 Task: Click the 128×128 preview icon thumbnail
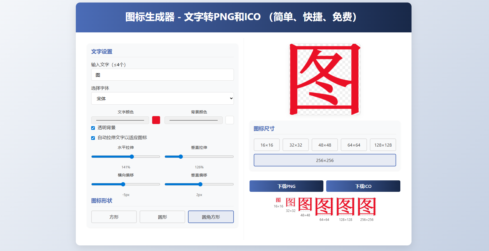(345, 207)
